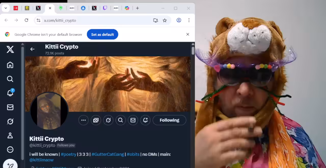The height and width of the screenshot is (168, 326).
Task: Open tab search dropdown arrow
Action: point(6,8)
